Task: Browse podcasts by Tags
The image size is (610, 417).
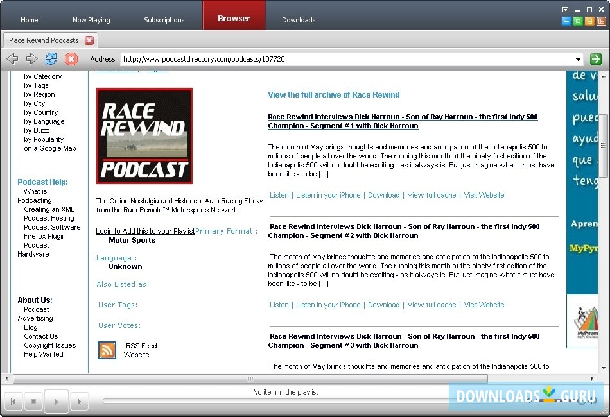Action: (36, 85)
